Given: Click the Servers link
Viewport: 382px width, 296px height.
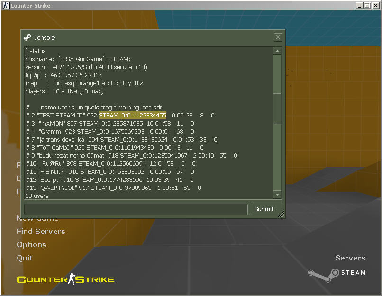Looking at the screenshot, I should 350,258.
